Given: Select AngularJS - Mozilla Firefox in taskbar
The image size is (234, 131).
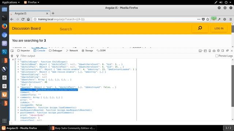Looking at the screenshot, I should tap(24, 128).
